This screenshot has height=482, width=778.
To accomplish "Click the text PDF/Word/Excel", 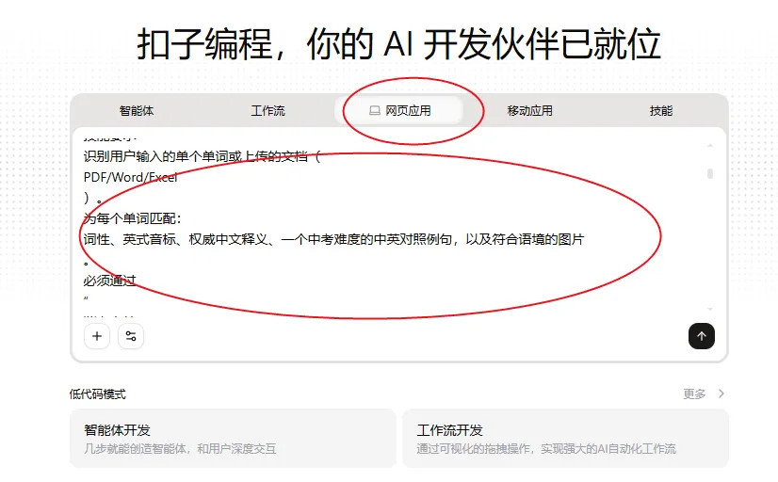I will pos(131,178).
